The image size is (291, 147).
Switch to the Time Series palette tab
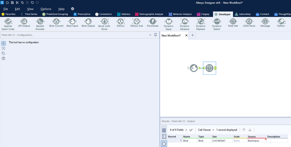[x=31, y=14]
